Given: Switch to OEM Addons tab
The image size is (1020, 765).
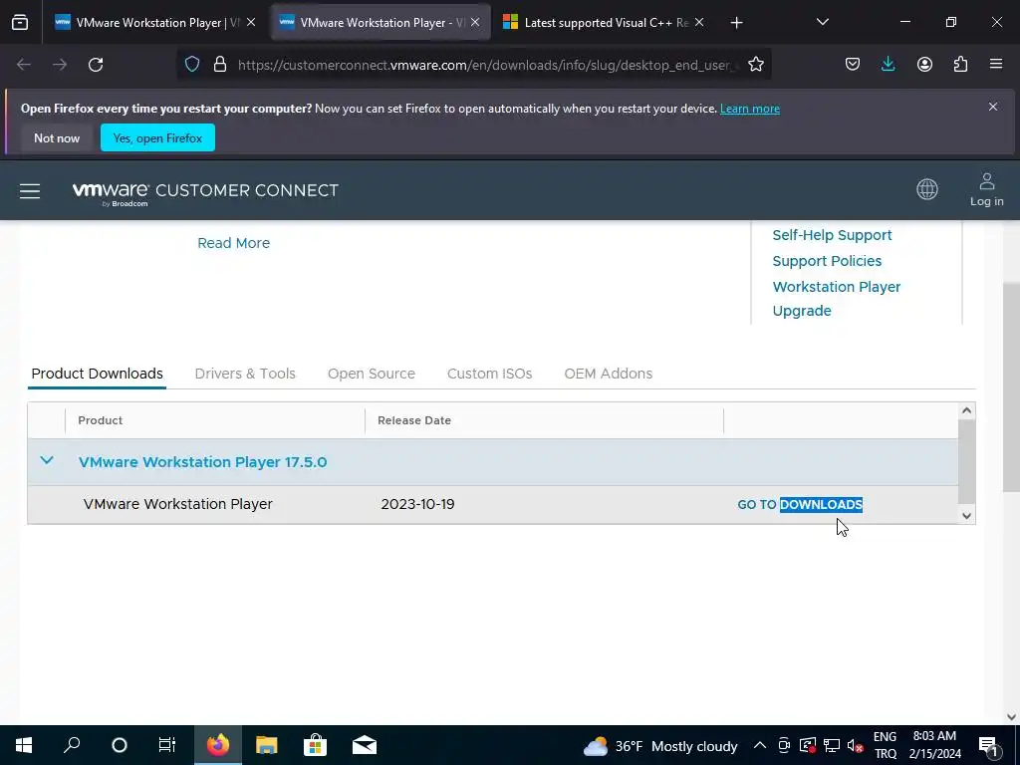Looking at the screenshot, I should 609,374.
